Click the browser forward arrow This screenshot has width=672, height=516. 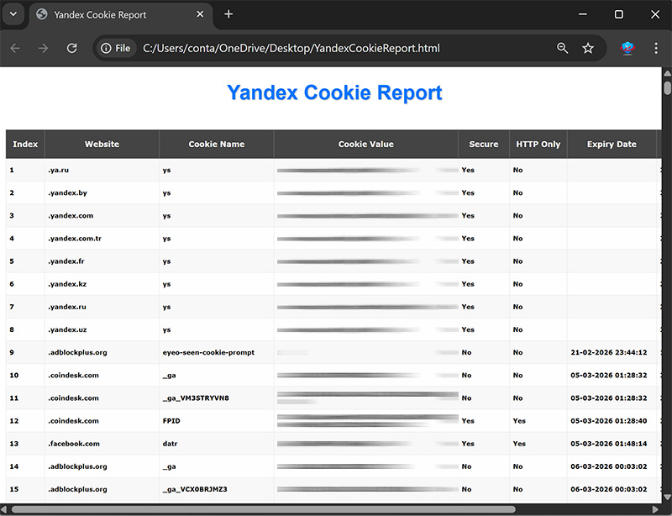tap(44, 49)
